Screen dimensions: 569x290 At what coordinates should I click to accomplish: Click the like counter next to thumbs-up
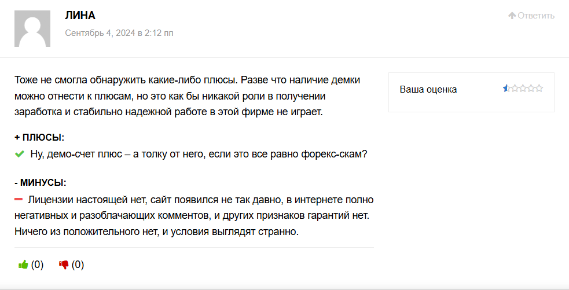[x=38, y=265]
